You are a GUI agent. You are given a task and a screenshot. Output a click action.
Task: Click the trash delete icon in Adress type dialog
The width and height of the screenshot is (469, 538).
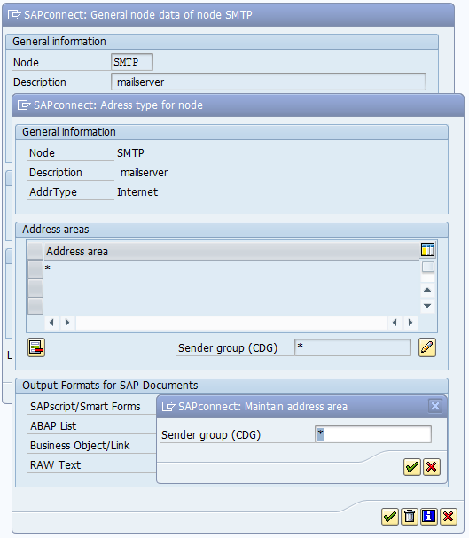pyautogui.click(x=410, y=517)
